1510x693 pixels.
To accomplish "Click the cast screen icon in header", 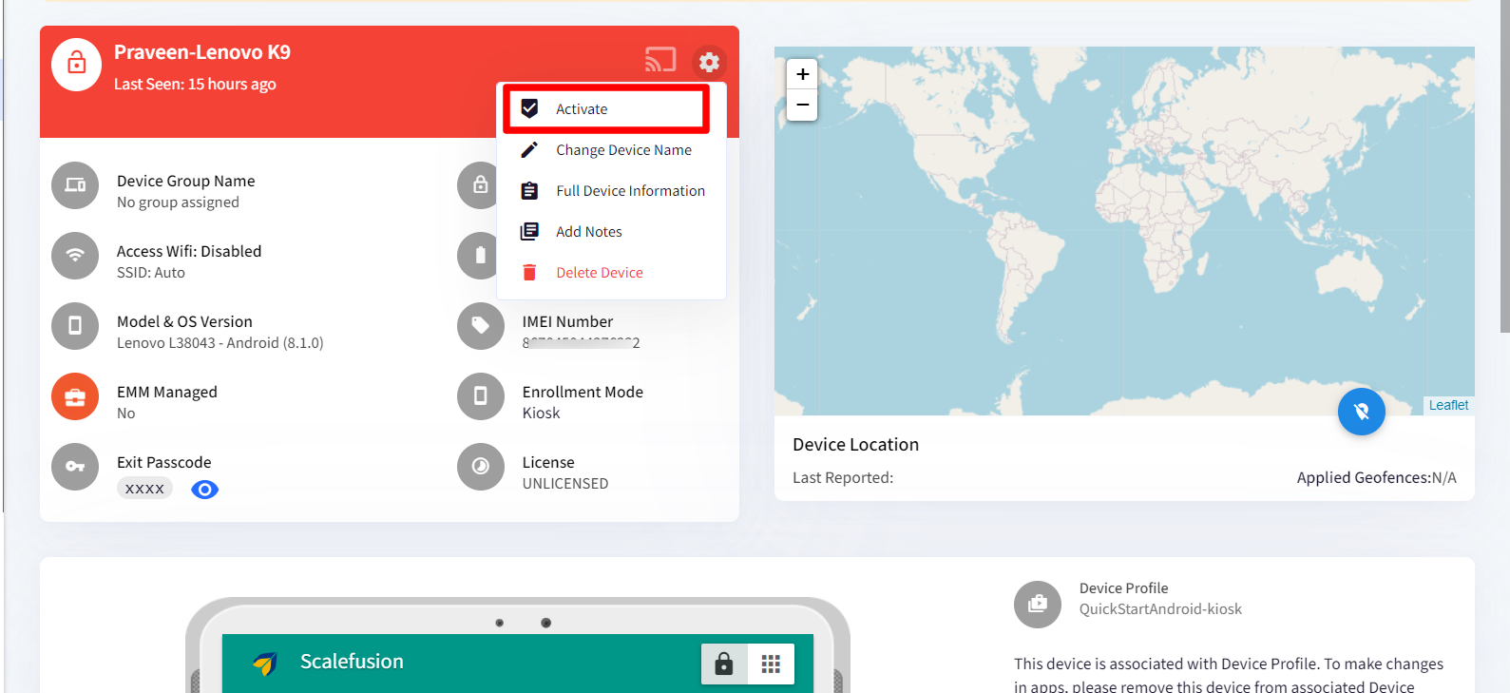I will 660,60.
